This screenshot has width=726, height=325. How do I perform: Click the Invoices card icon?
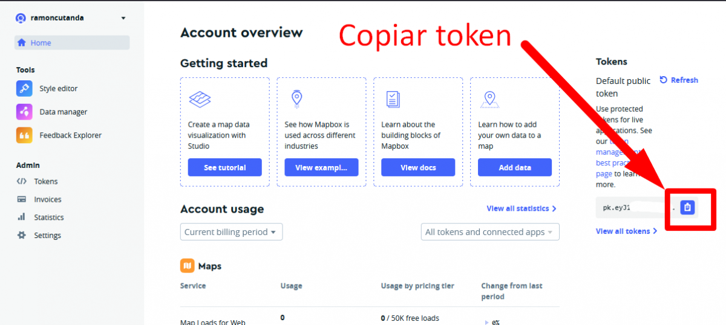click(22, 199)
